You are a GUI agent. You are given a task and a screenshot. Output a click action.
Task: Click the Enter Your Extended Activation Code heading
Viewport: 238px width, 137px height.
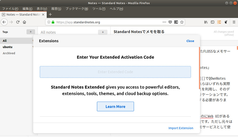pos(115,57)
